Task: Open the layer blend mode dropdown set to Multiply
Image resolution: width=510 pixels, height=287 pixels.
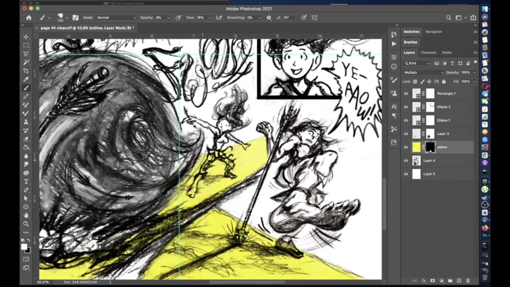Action: tap(423, 73)
